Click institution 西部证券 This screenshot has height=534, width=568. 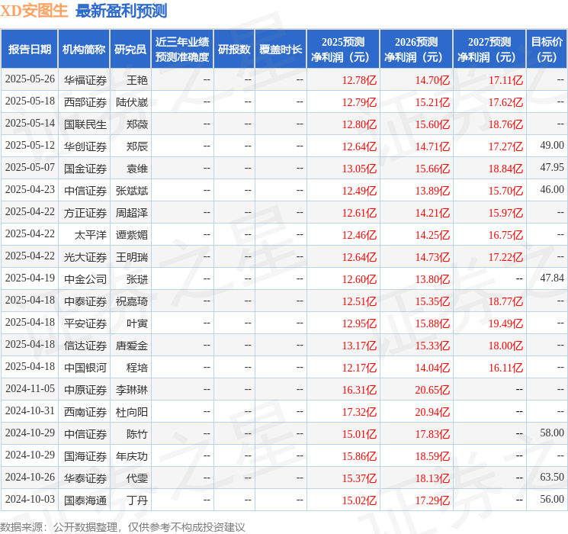pos(85,102)
